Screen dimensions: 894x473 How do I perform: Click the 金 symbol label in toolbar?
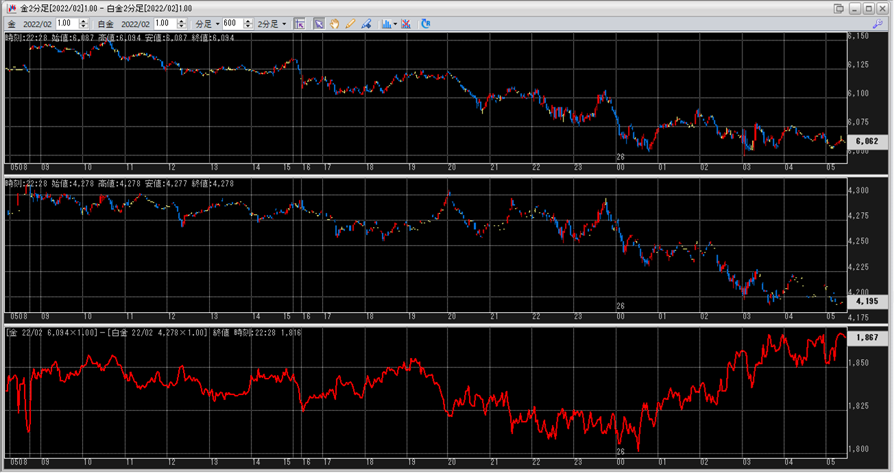pyautogui.click(x=11, y=23)
